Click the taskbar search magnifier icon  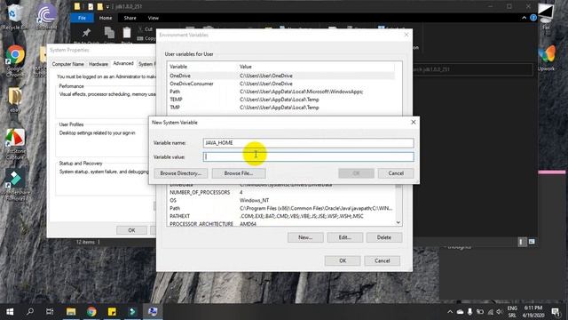click(x=30, y=312)
